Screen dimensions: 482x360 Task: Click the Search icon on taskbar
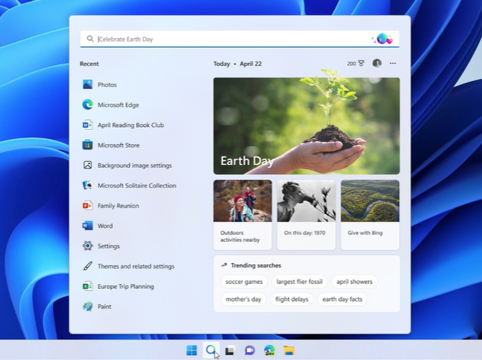tap(211, 350)
